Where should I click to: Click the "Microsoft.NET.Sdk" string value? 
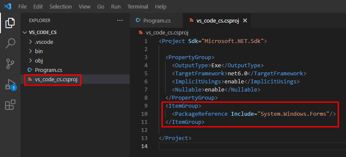pos(233,41)
